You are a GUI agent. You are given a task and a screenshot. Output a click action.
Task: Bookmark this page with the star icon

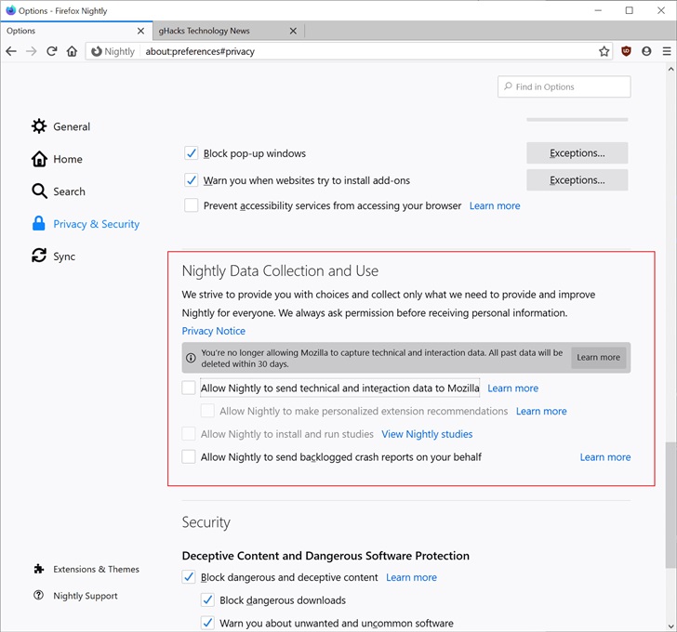[x=604, y=51]
